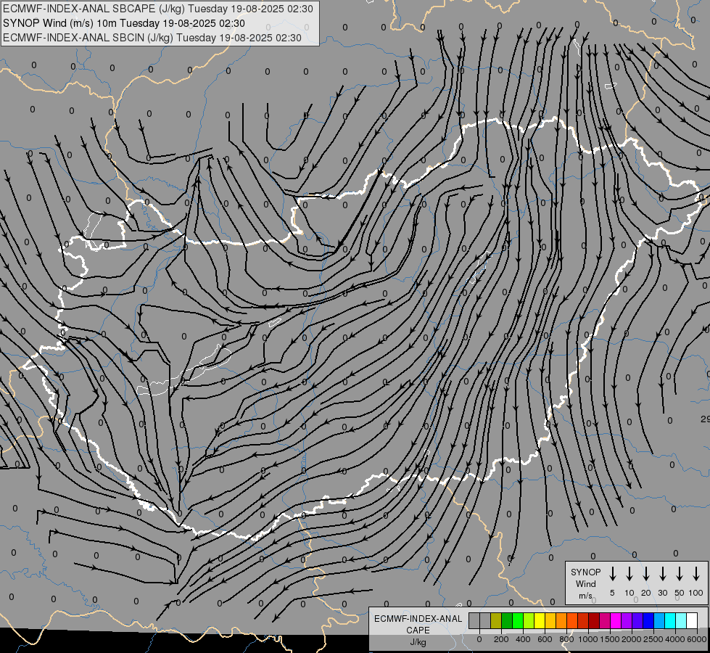Click the '2000' CAPE scale value
Viewport: 710px width, 653px height.
(632, 639)
